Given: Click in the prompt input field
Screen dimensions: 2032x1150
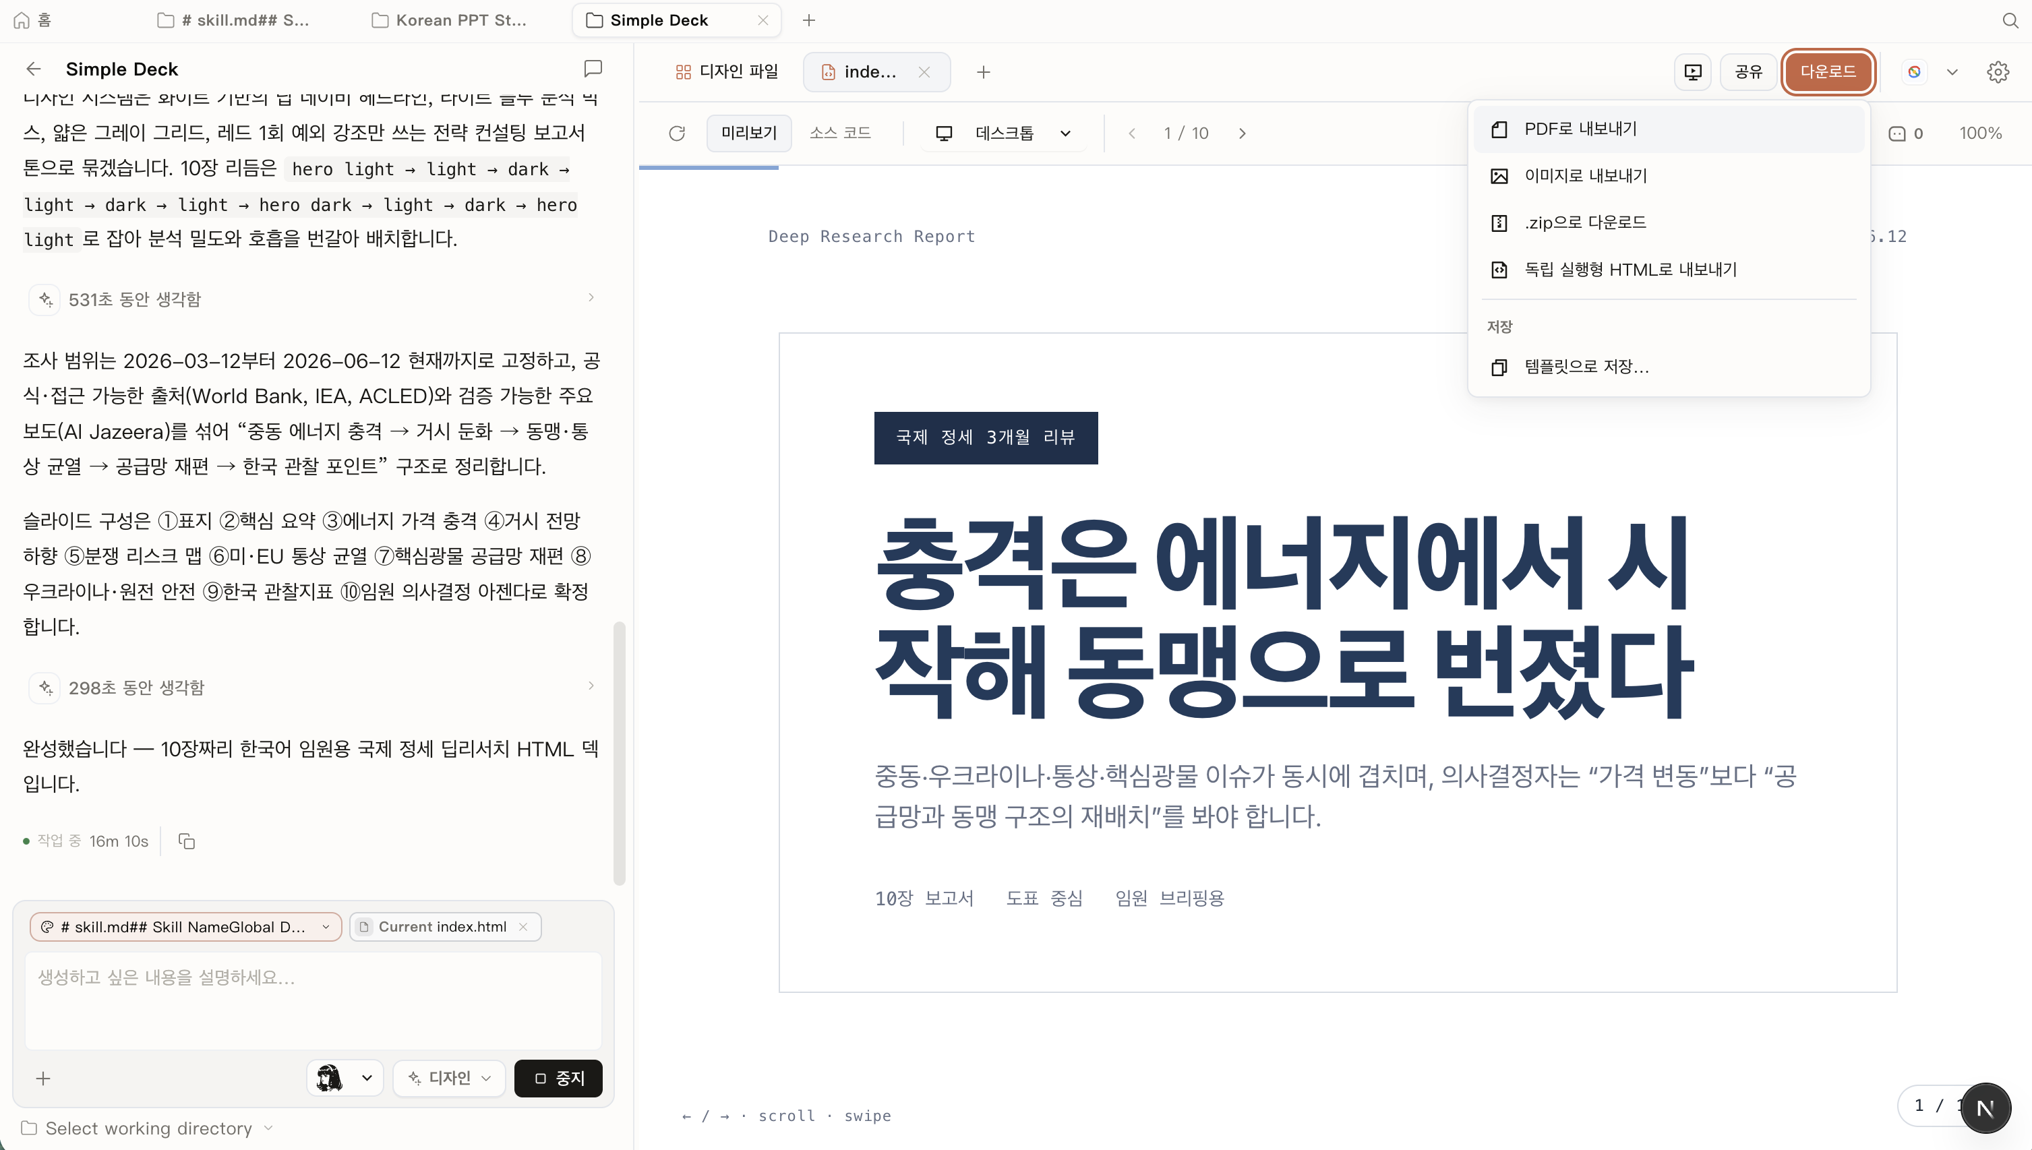Looking at the screenshot, I should (313, 1000).
